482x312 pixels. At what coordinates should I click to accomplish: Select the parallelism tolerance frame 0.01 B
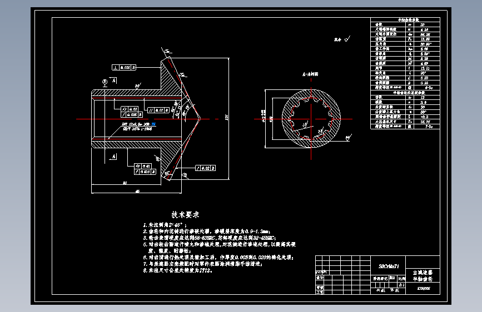click(x=158, y=110)
